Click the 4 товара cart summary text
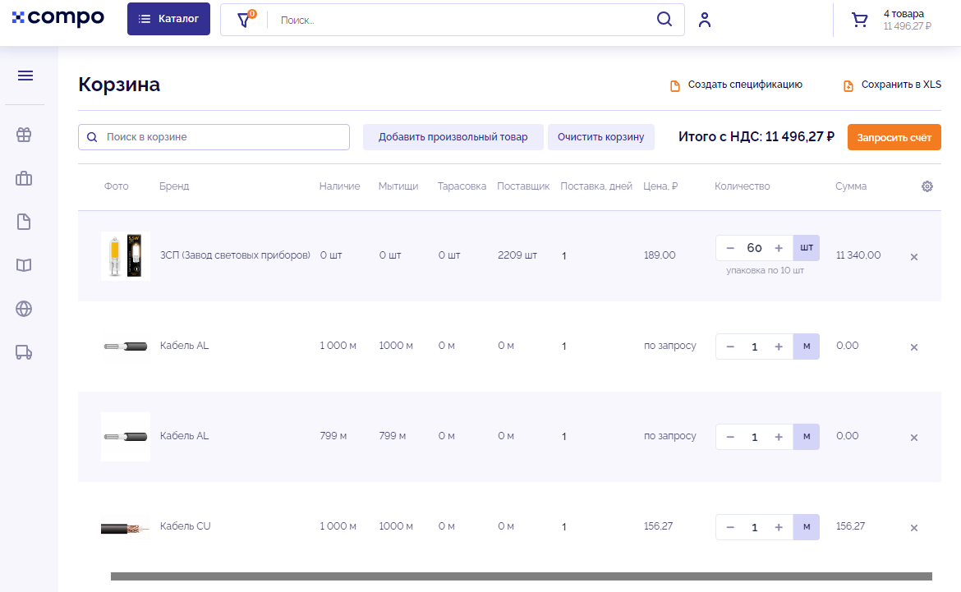The height and width of the screenshot is (592, 961). tap(904, 13)
